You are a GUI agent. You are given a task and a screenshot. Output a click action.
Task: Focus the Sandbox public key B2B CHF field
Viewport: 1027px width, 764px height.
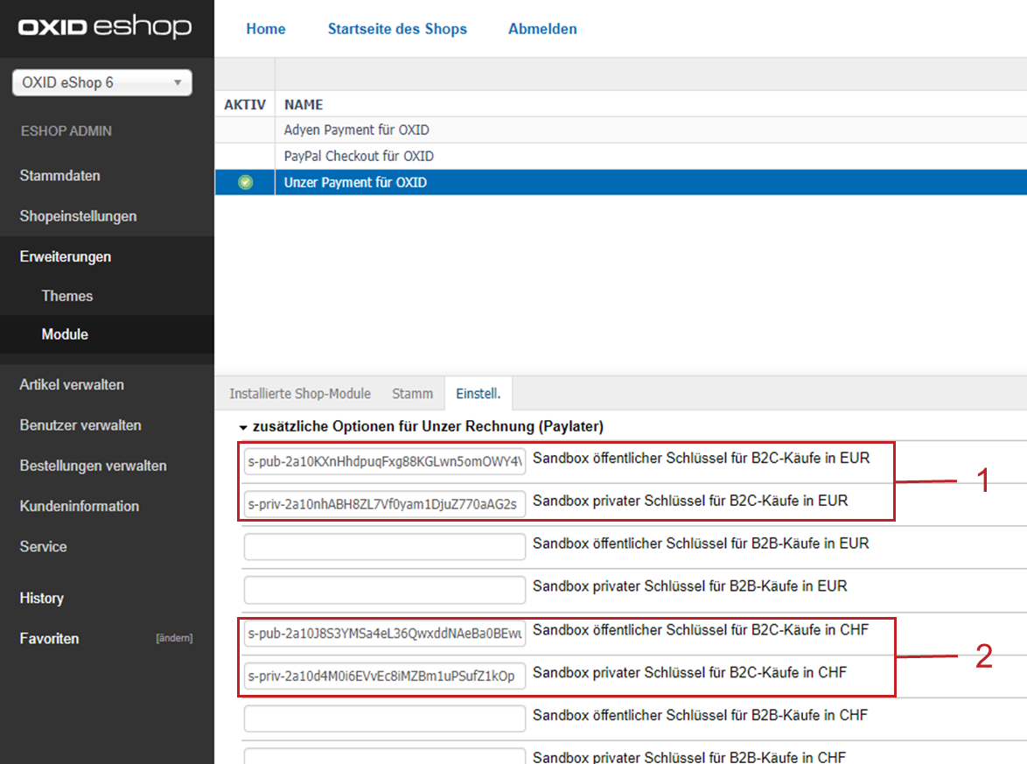(385, 718)
